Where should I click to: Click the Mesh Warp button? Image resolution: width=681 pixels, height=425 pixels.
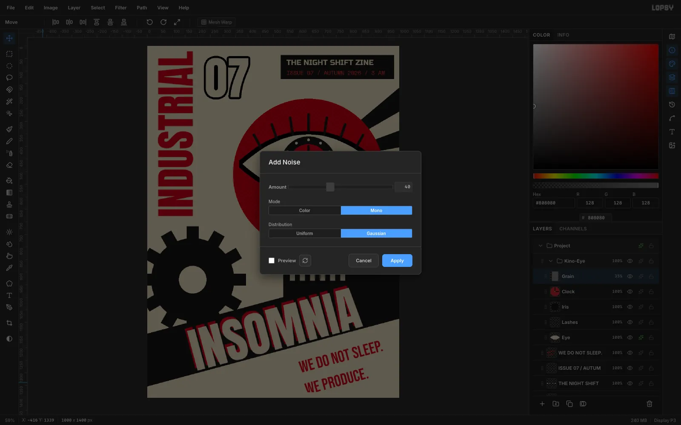[217, 22]
